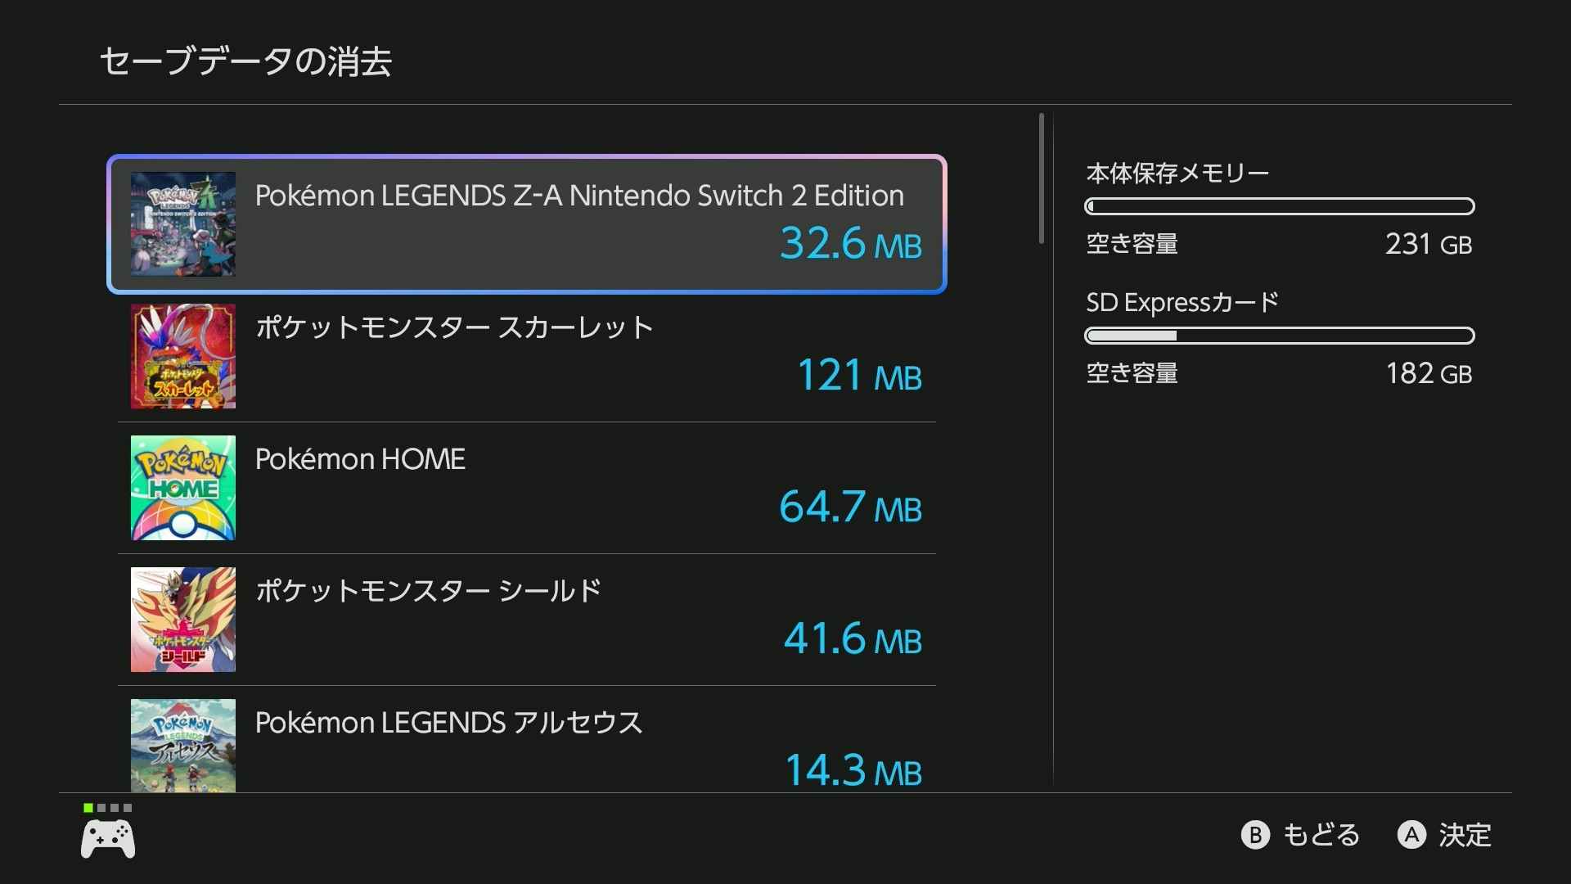1571x884 pixels.
Task: Click the Pokémon LEGENDS Arceus game icon
Action: coord(183,745)
